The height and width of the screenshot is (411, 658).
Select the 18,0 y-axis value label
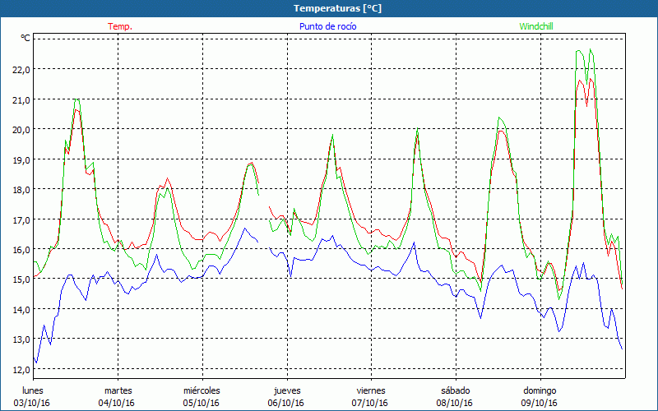pos(20,189)
